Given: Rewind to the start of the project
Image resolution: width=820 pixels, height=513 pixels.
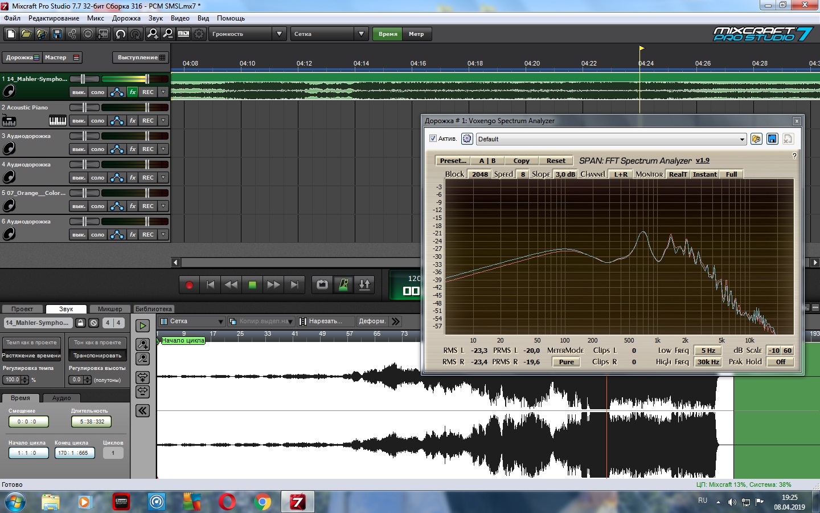Looking at the screenshot, I should [210, 285].
